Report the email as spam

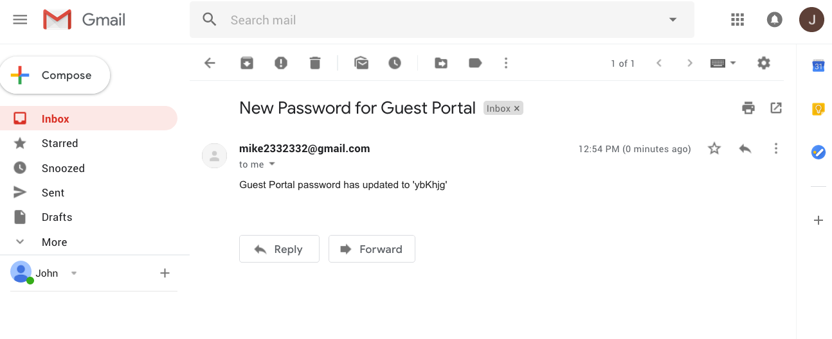pos(281,63)
